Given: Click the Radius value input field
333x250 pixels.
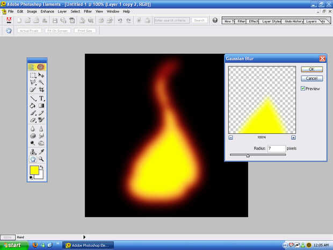Looking at the screenshot, I should coord(276,148).
